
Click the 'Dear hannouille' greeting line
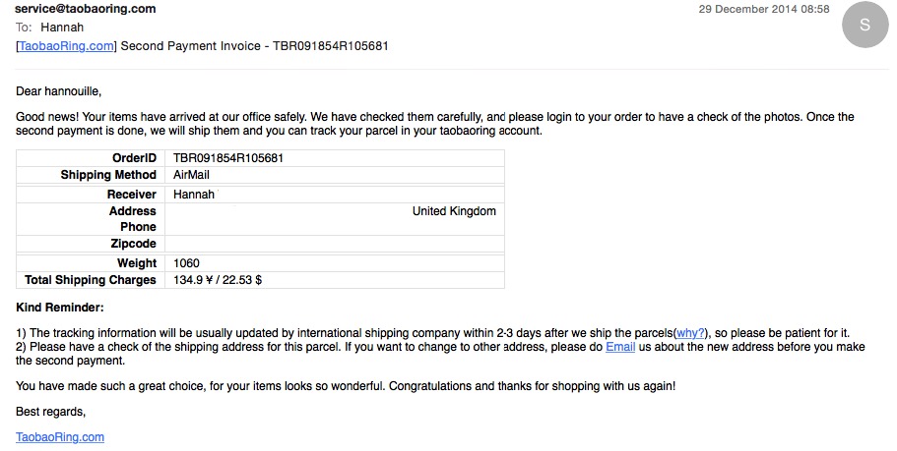pos(58,91)
